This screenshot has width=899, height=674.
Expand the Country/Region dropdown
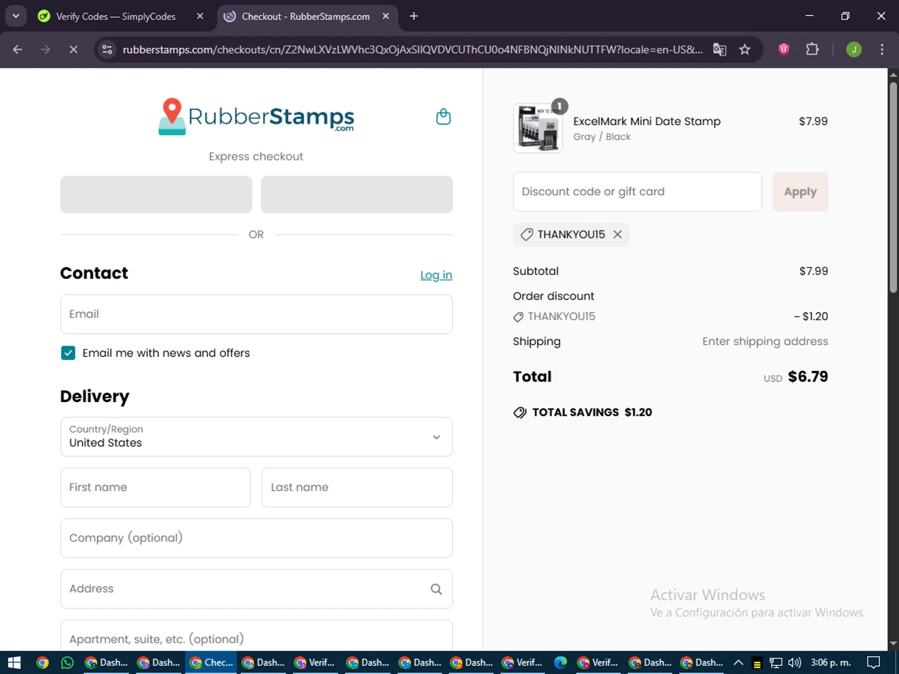[x=257, y=437]
